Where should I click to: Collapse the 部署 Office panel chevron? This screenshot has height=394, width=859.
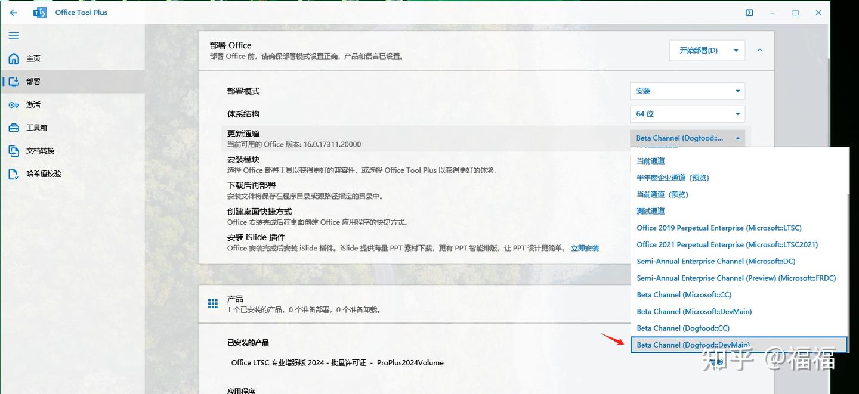point(759,50)
